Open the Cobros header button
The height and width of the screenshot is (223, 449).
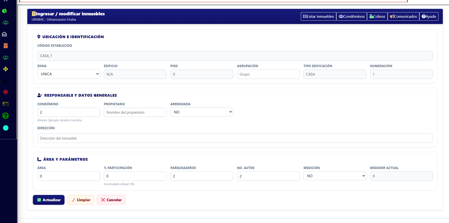377,16
